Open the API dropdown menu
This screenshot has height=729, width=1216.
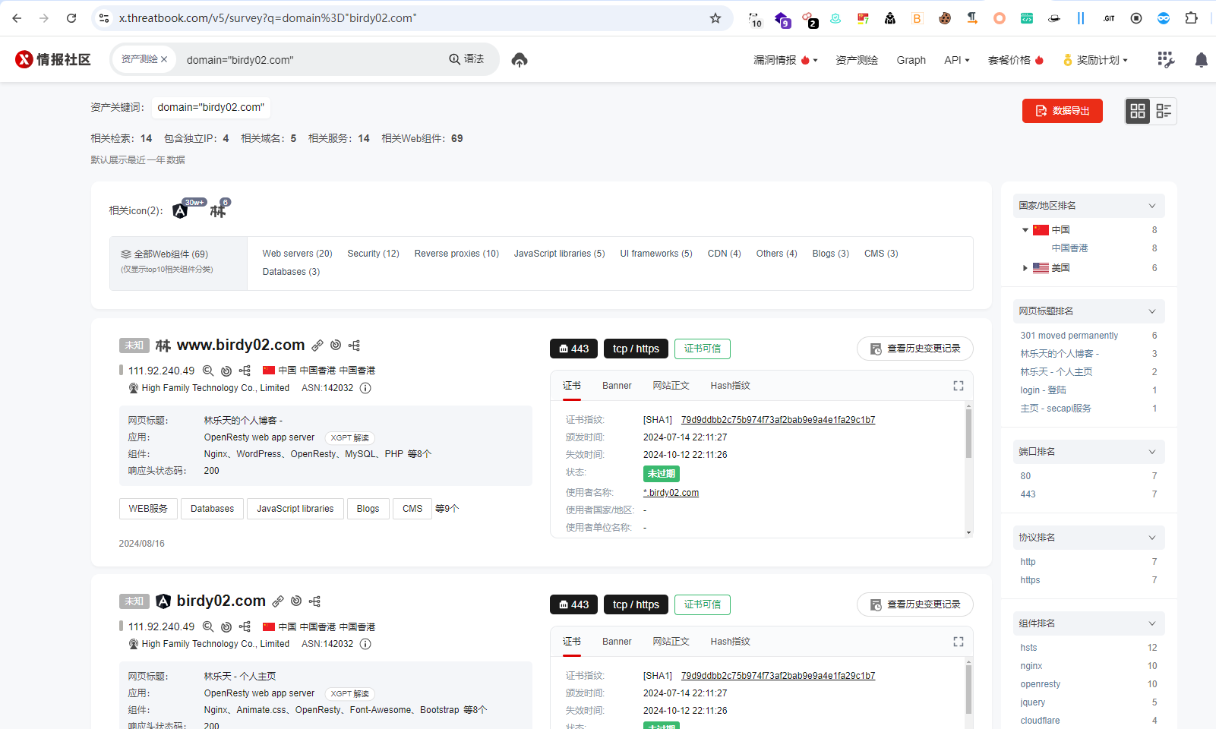click(x=956, y=60)
